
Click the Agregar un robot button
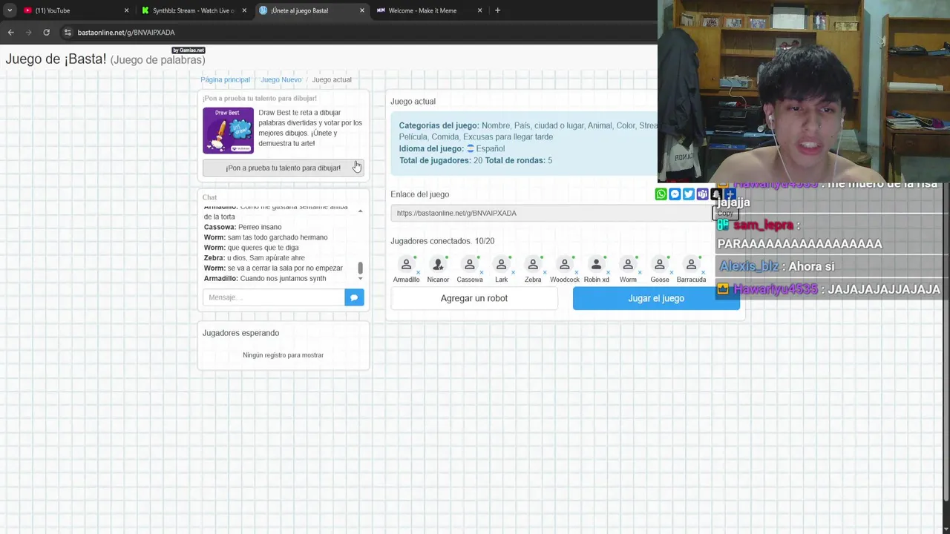[474, 298]
